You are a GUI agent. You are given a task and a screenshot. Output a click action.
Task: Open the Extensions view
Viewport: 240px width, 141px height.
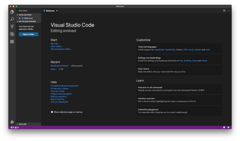tap(12, 41)
